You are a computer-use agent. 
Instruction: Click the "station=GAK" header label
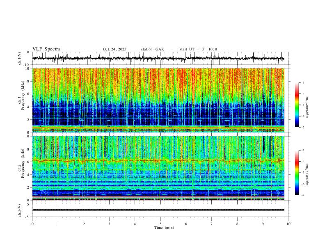(152, 49)
